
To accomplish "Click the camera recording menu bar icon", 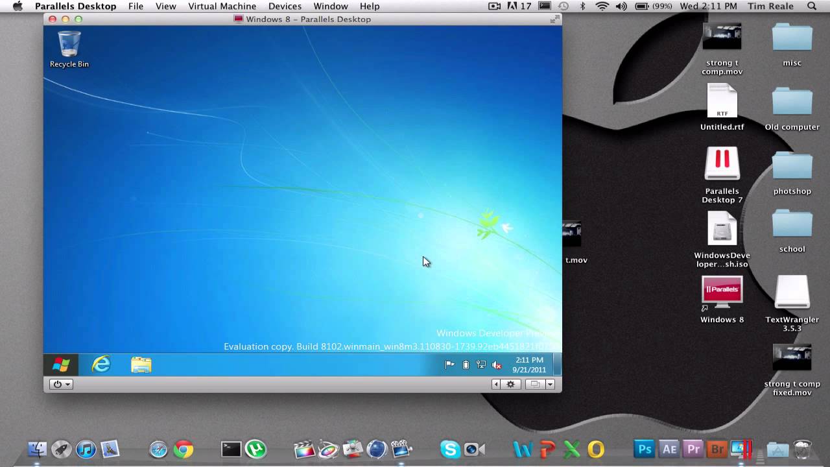I will (x=495, y=6).
